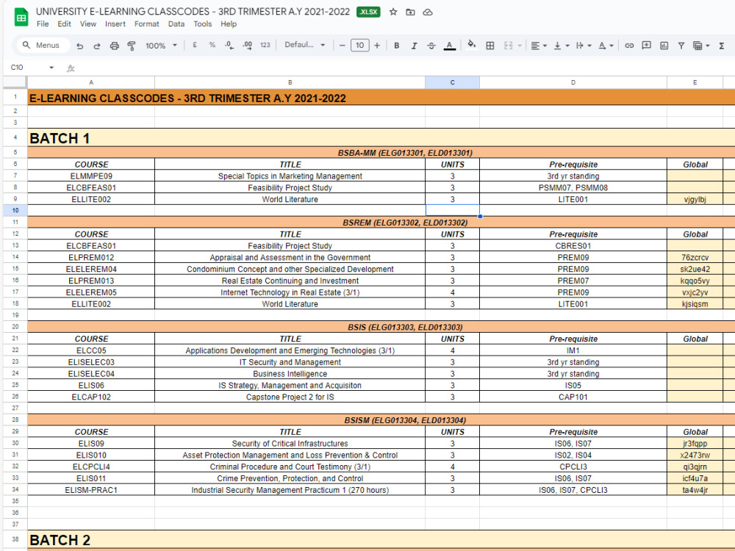Toggle italic formatting
This screenshot has height=551, width=735.
tap(414, 46)
